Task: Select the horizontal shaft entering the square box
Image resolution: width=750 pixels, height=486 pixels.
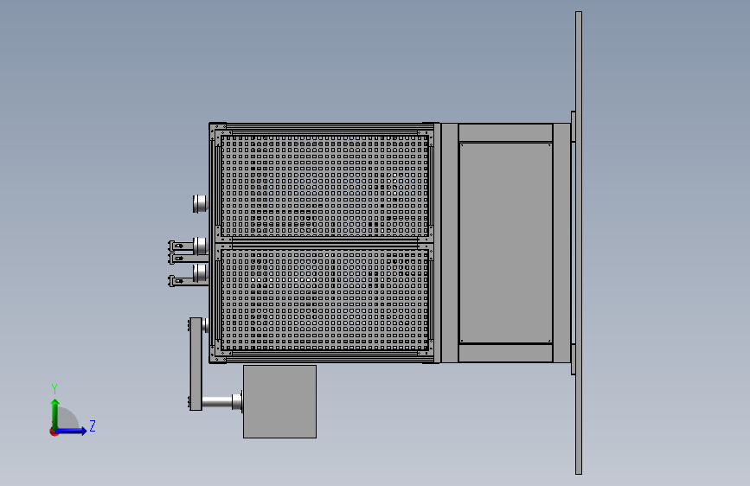Action: [x=217, y=402]
